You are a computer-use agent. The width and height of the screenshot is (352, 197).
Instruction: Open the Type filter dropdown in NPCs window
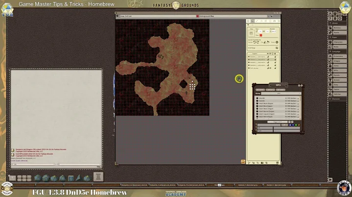(287, 131)
